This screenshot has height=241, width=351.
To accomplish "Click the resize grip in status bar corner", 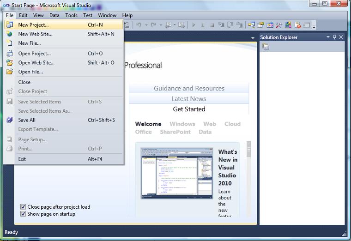I will [x=344, y=234].
